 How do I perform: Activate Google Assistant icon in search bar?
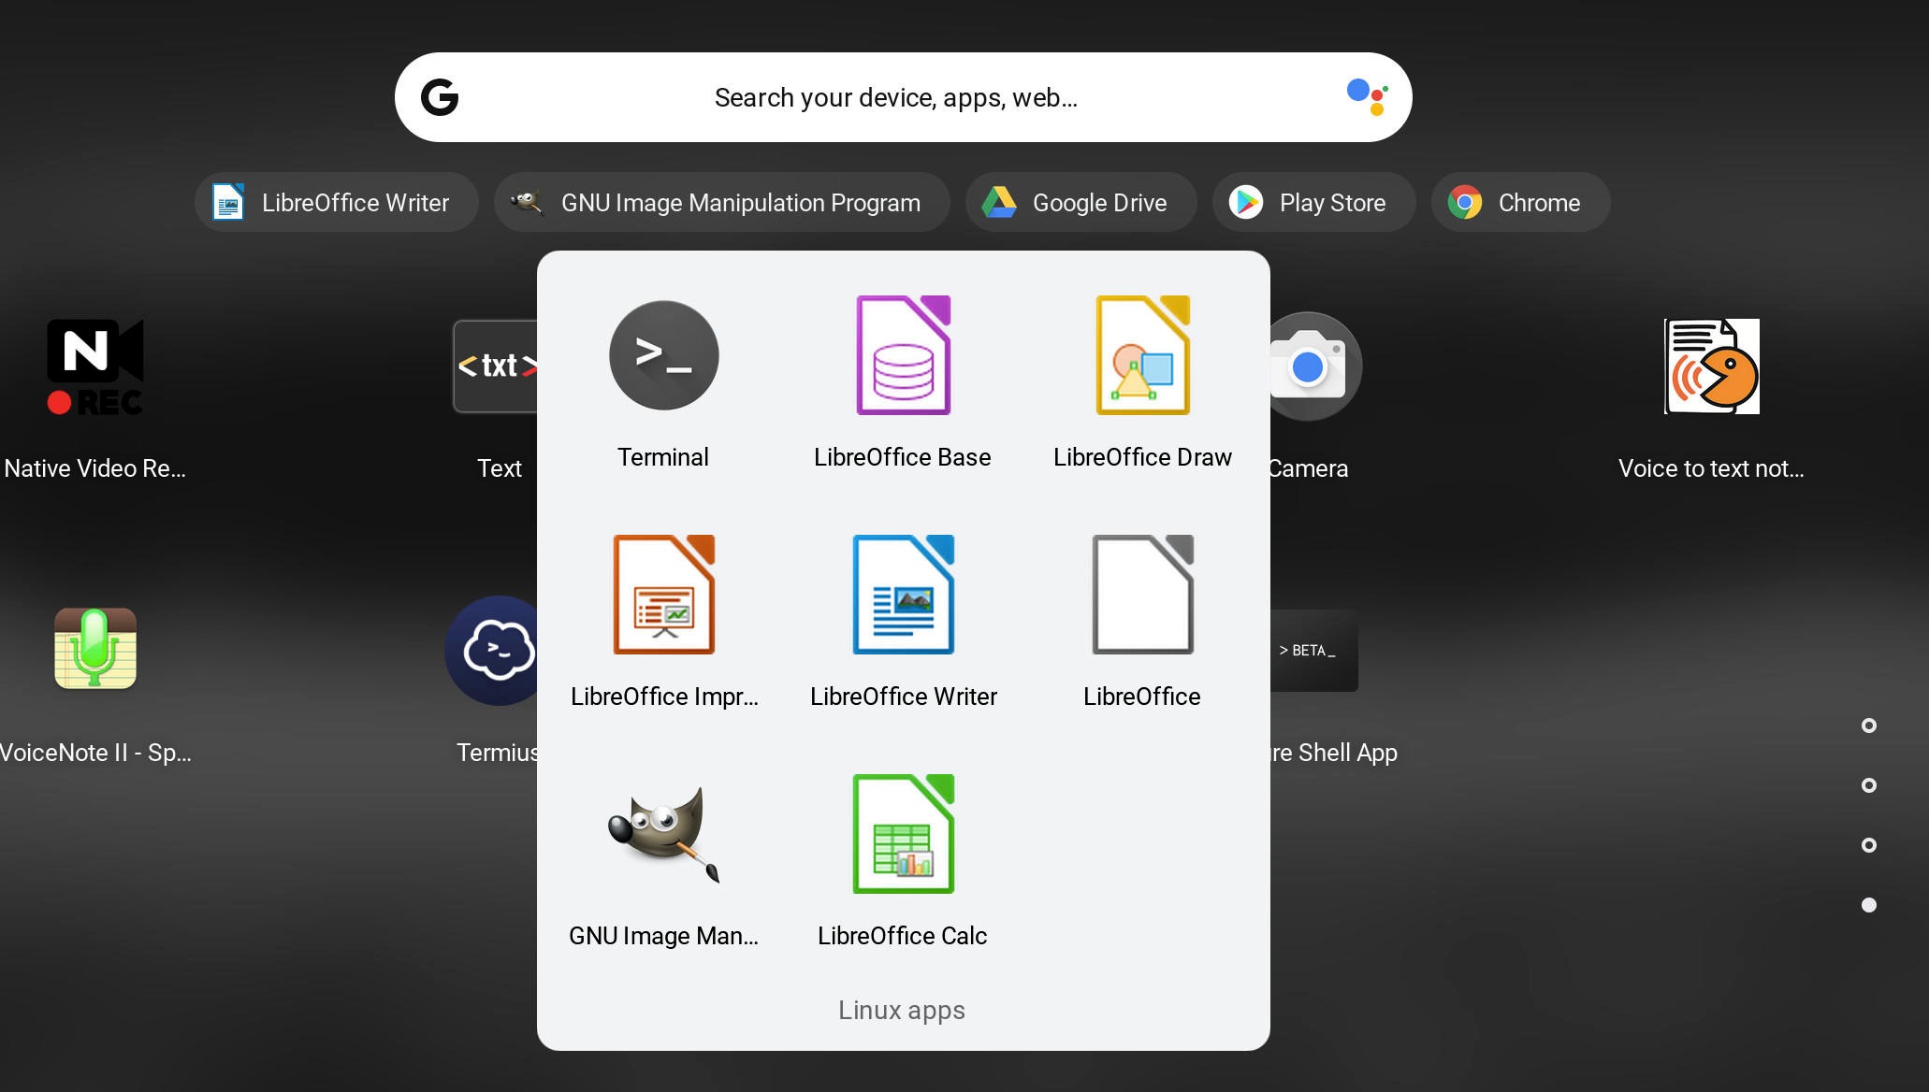coord(1367,97)
